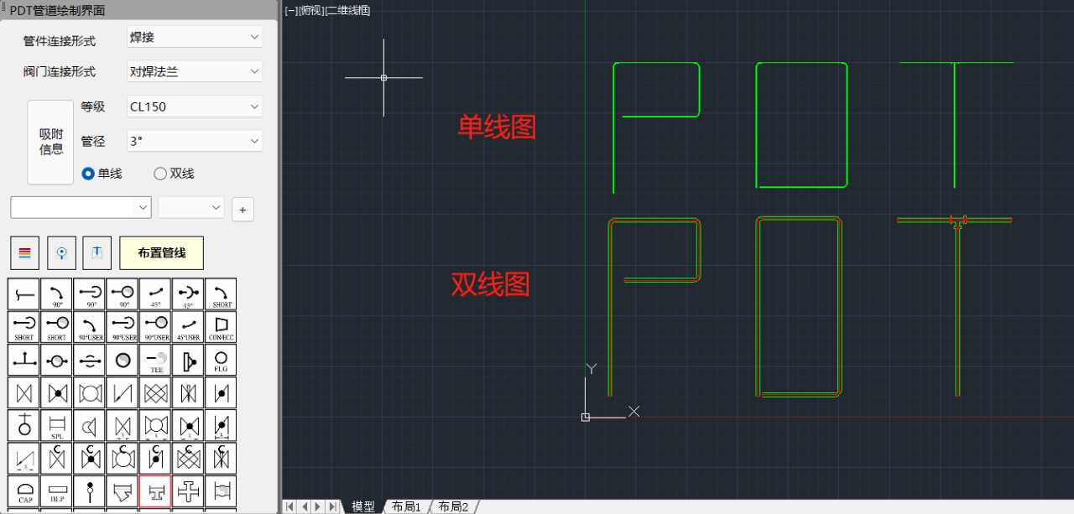Click the BLP fitting icon
Viewport: 1074px width, 514px height.
57,491
